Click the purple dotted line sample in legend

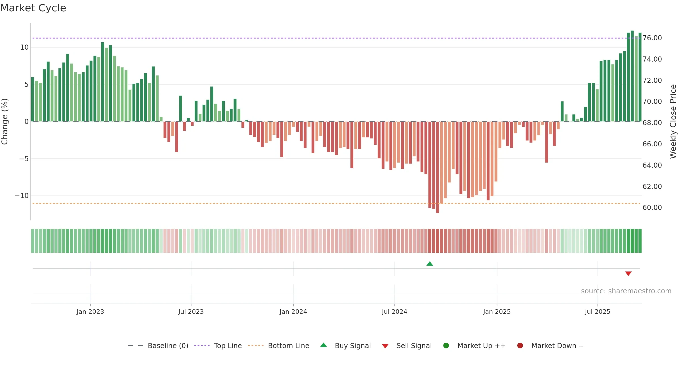click(202, 346)
